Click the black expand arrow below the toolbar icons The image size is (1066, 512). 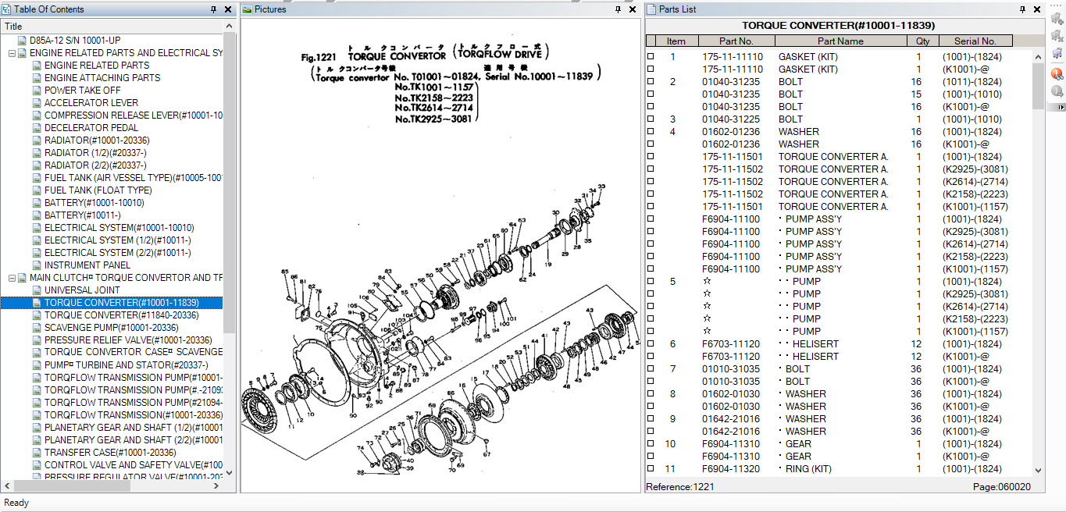[1060, 105]
